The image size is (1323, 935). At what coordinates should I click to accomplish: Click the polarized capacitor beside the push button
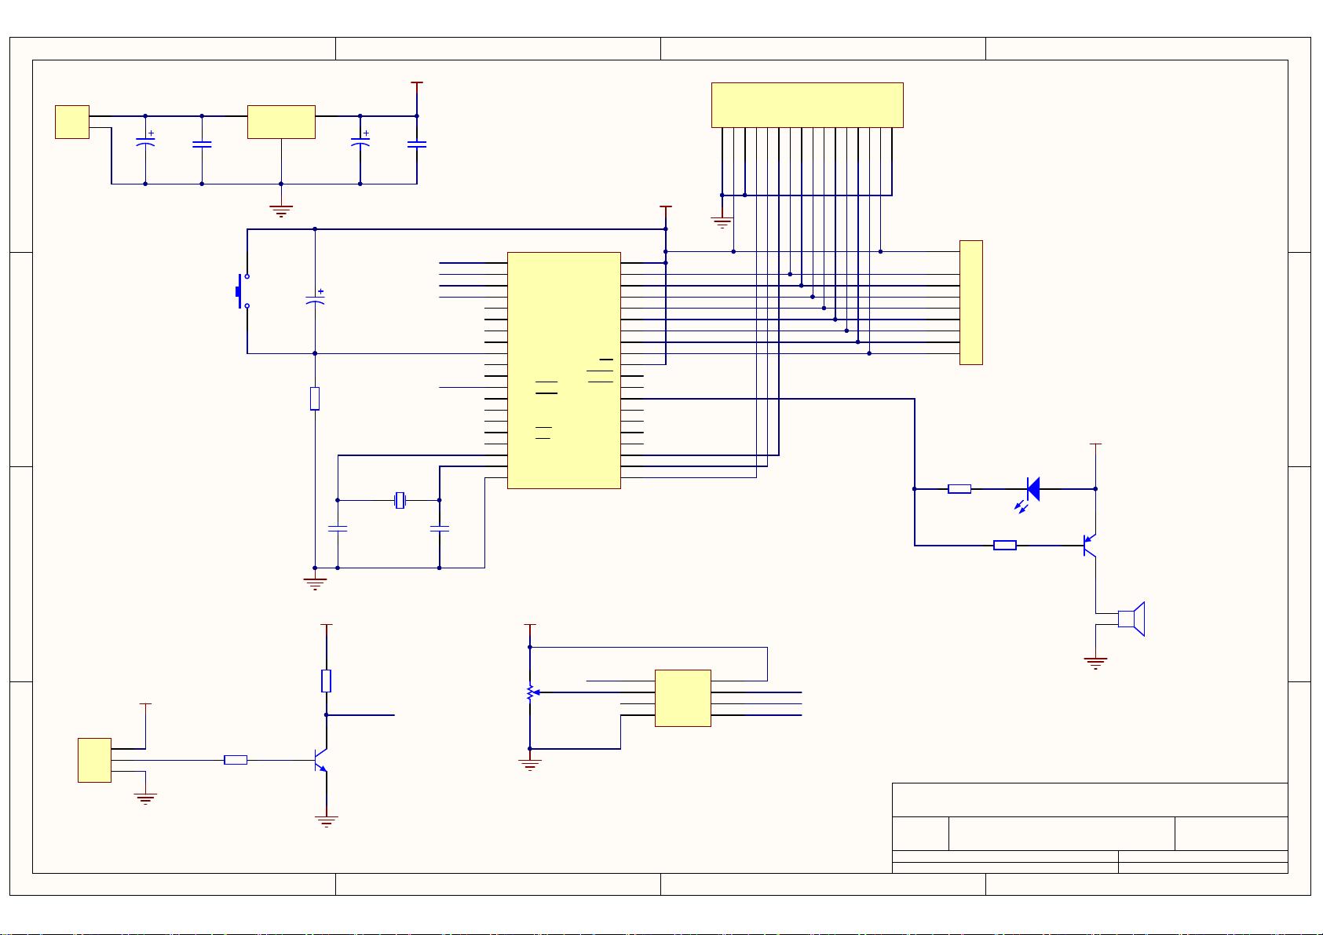[x=315, y=298]
